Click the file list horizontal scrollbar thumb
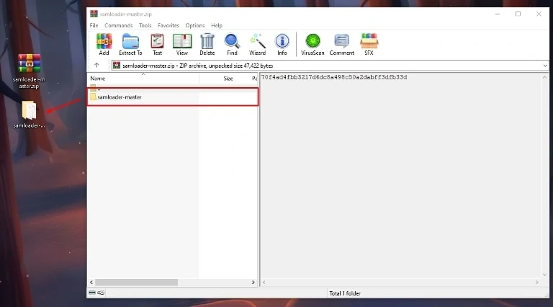This screenshot has height=307, width=553. 137,282
